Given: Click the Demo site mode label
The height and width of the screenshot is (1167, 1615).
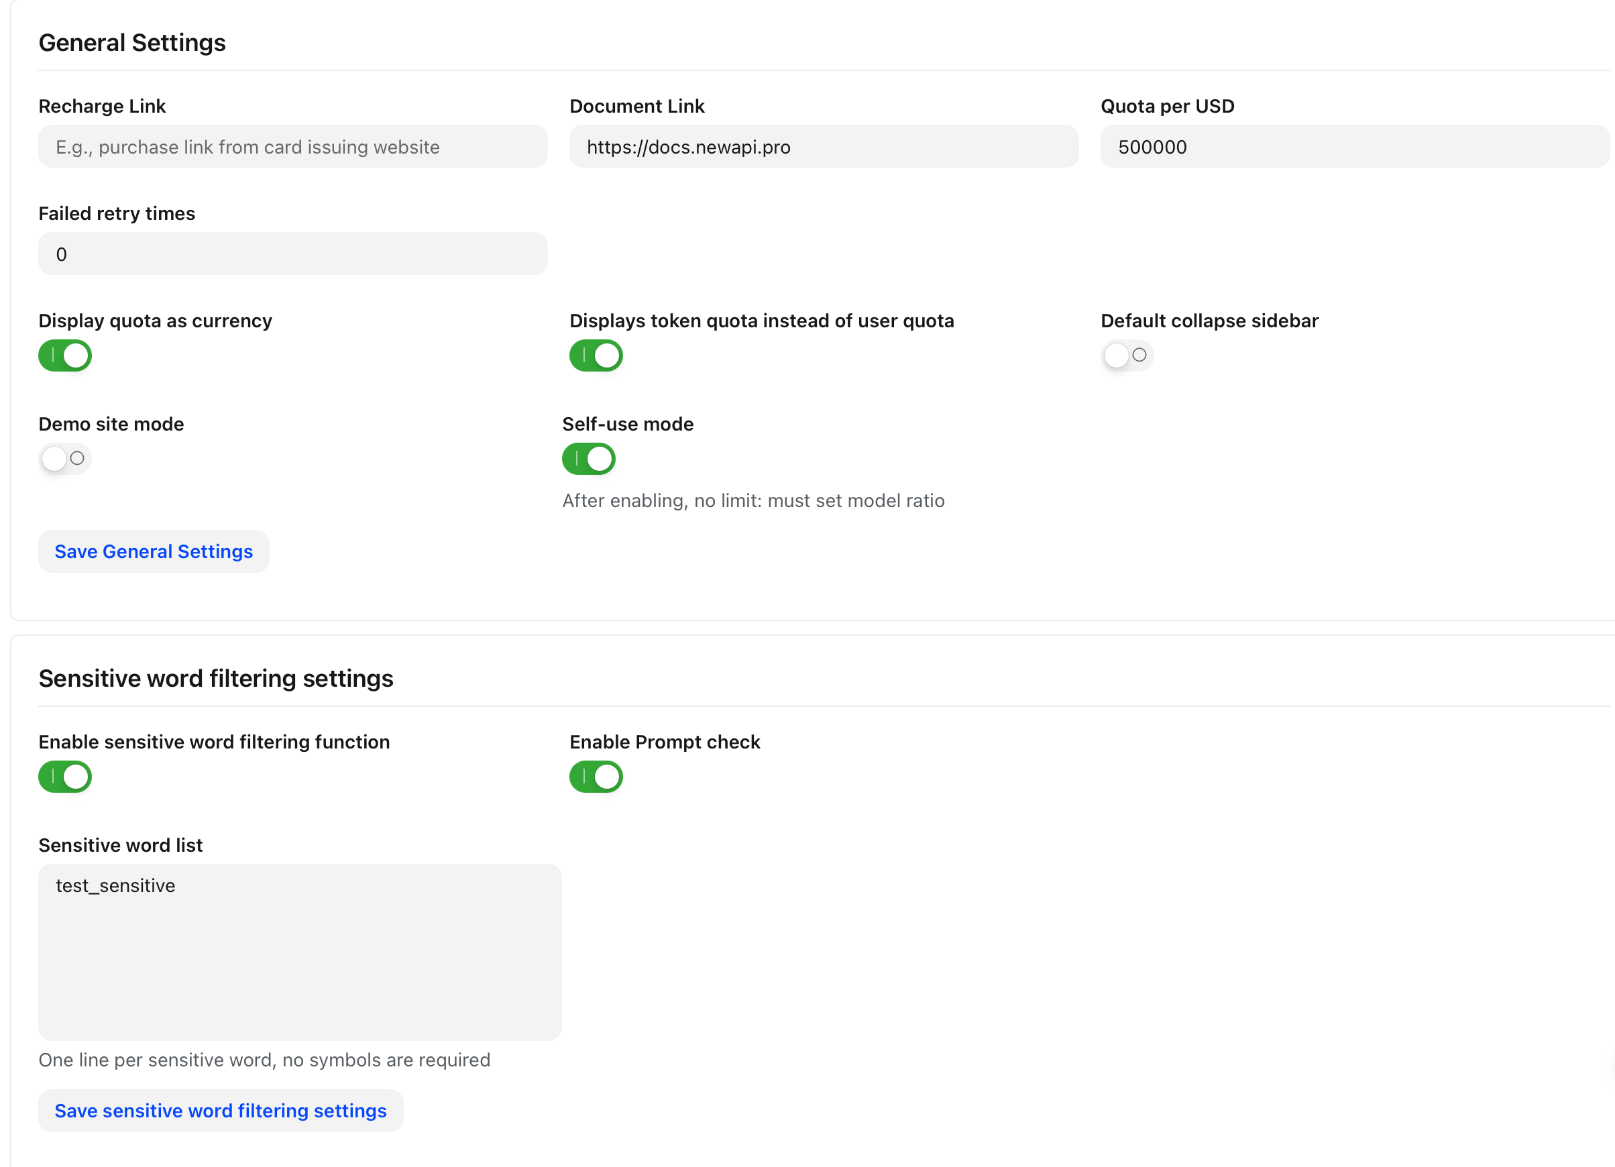Looking at the screenshot, I should [x=111, y=425].
